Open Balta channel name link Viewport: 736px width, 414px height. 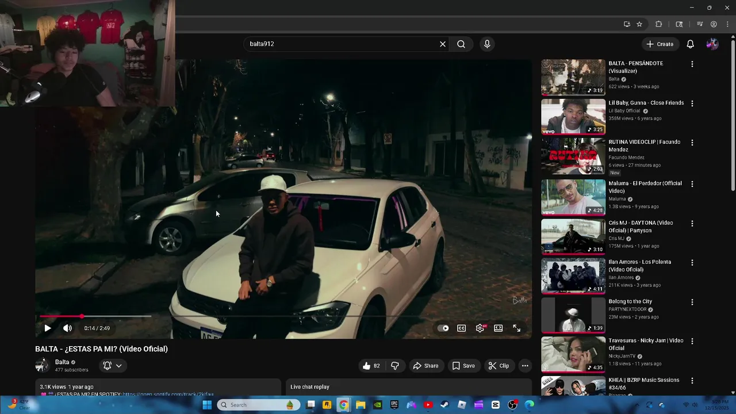click(62, 362)
